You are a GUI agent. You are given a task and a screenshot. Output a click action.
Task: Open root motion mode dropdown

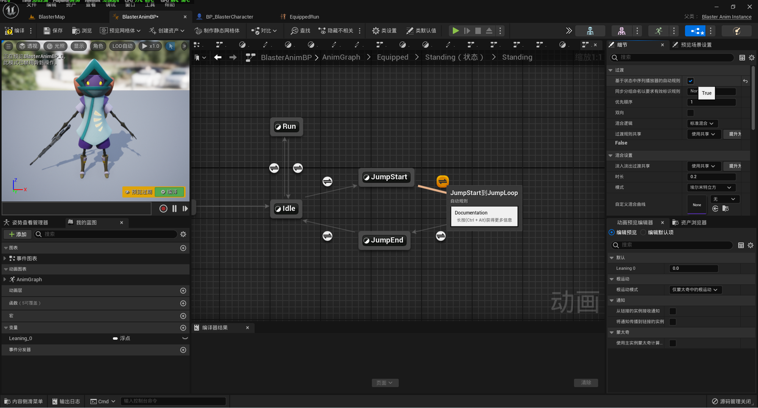point(695,290)
